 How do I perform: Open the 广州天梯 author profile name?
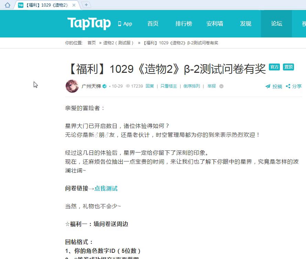[91, 86]
